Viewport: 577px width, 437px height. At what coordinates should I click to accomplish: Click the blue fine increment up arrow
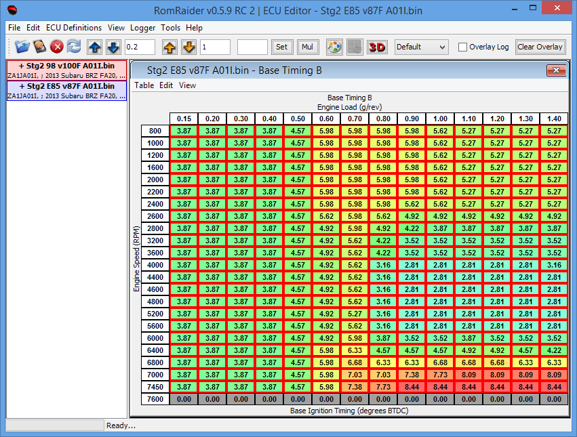click(x=95, y=47)
